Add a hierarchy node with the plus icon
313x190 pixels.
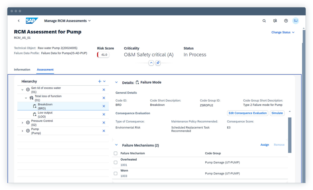pyautogui.click(x=99, y=81)
